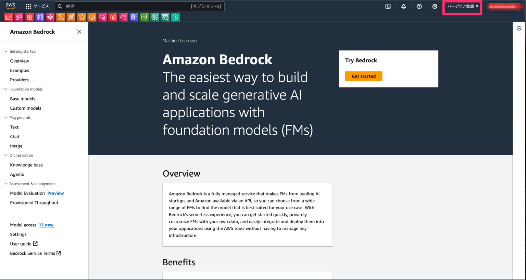Open CloudShell from the top navigation bar
The image size is (526, 280).
pos(388,6)
